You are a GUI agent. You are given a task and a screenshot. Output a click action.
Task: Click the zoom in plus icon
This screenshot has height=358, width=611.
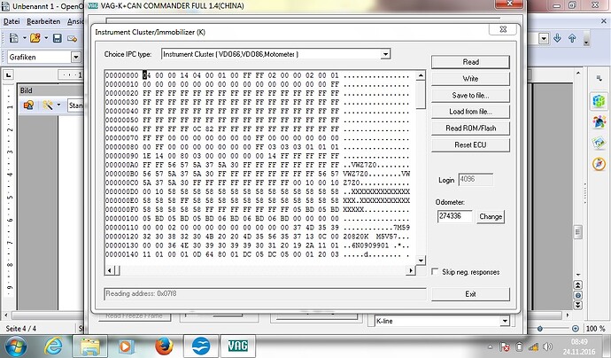576,329
